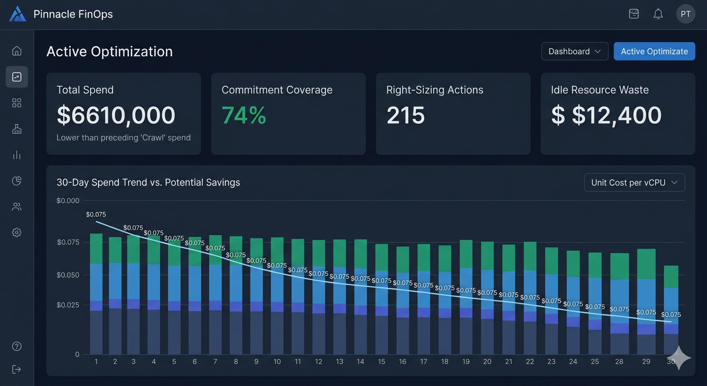Click the $6610,000 total spend value
The width and height of the screenshot is (707, 386).
pyautogui.click(x=116, y=115)
